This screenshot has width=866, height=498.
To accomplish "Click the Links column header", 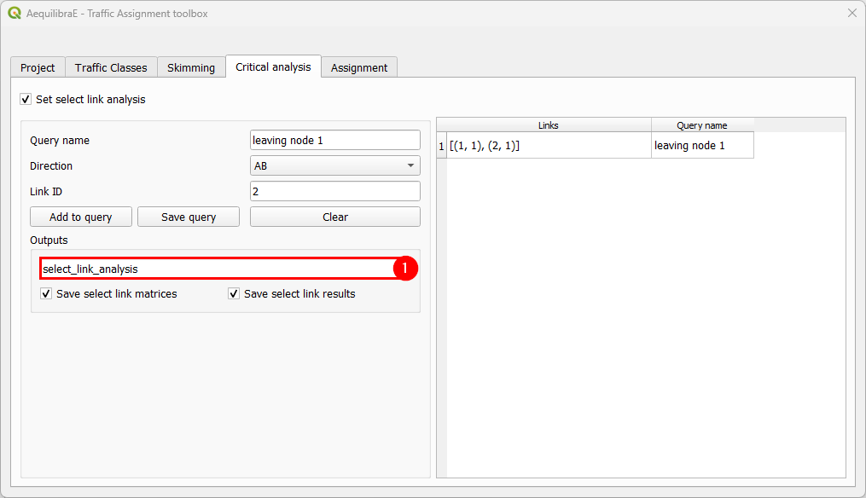I will [x=546, y=124].
